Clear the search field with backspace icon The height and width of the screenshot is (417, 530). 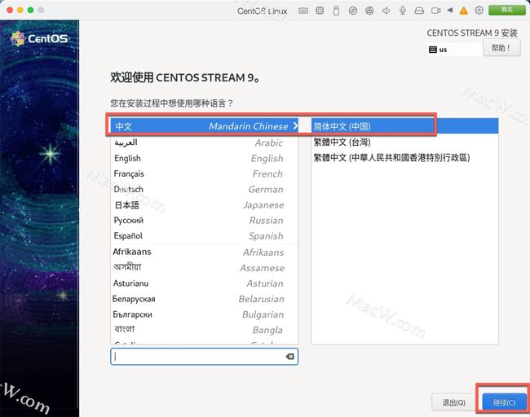pyautogui.click(x=289, y=357)
